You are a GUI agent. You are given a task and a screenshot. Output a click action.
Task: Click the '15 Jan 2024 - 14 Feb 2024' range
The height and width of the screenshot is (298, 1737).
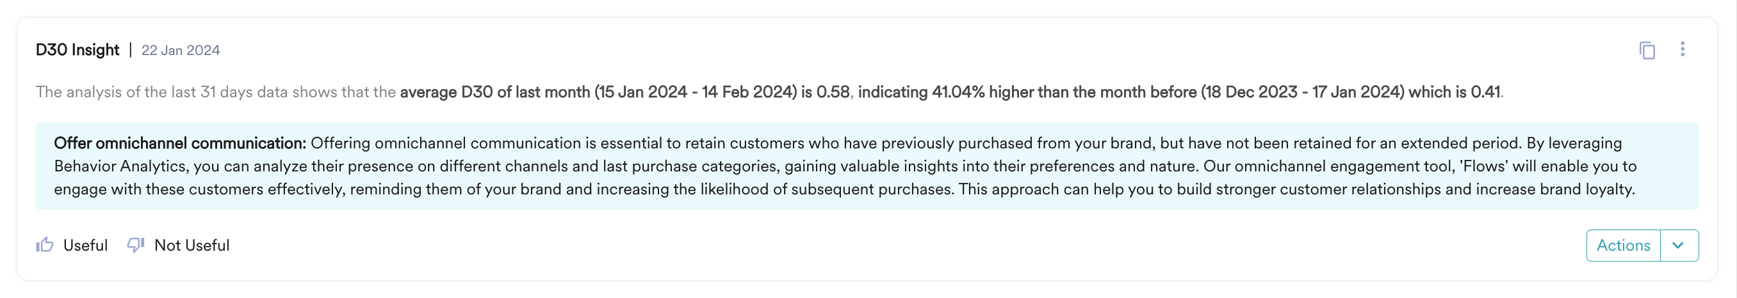tap(694, 92)
